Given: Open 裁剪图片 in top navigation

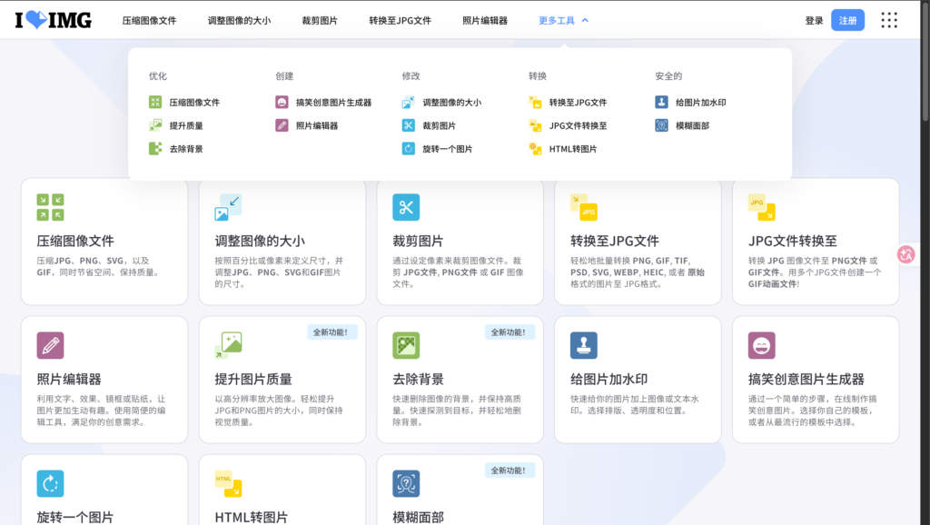Looking at the screenshot, I should coord(320,20).
